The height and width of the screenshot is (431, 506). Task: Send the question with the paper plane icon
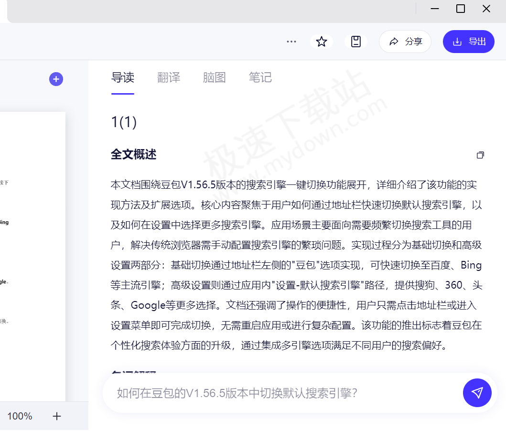click(x=477, y=393)
